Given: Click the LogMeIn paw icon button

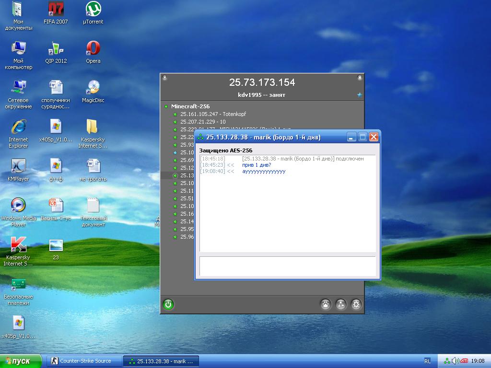Looking at the screenshot, I should 326,304.
